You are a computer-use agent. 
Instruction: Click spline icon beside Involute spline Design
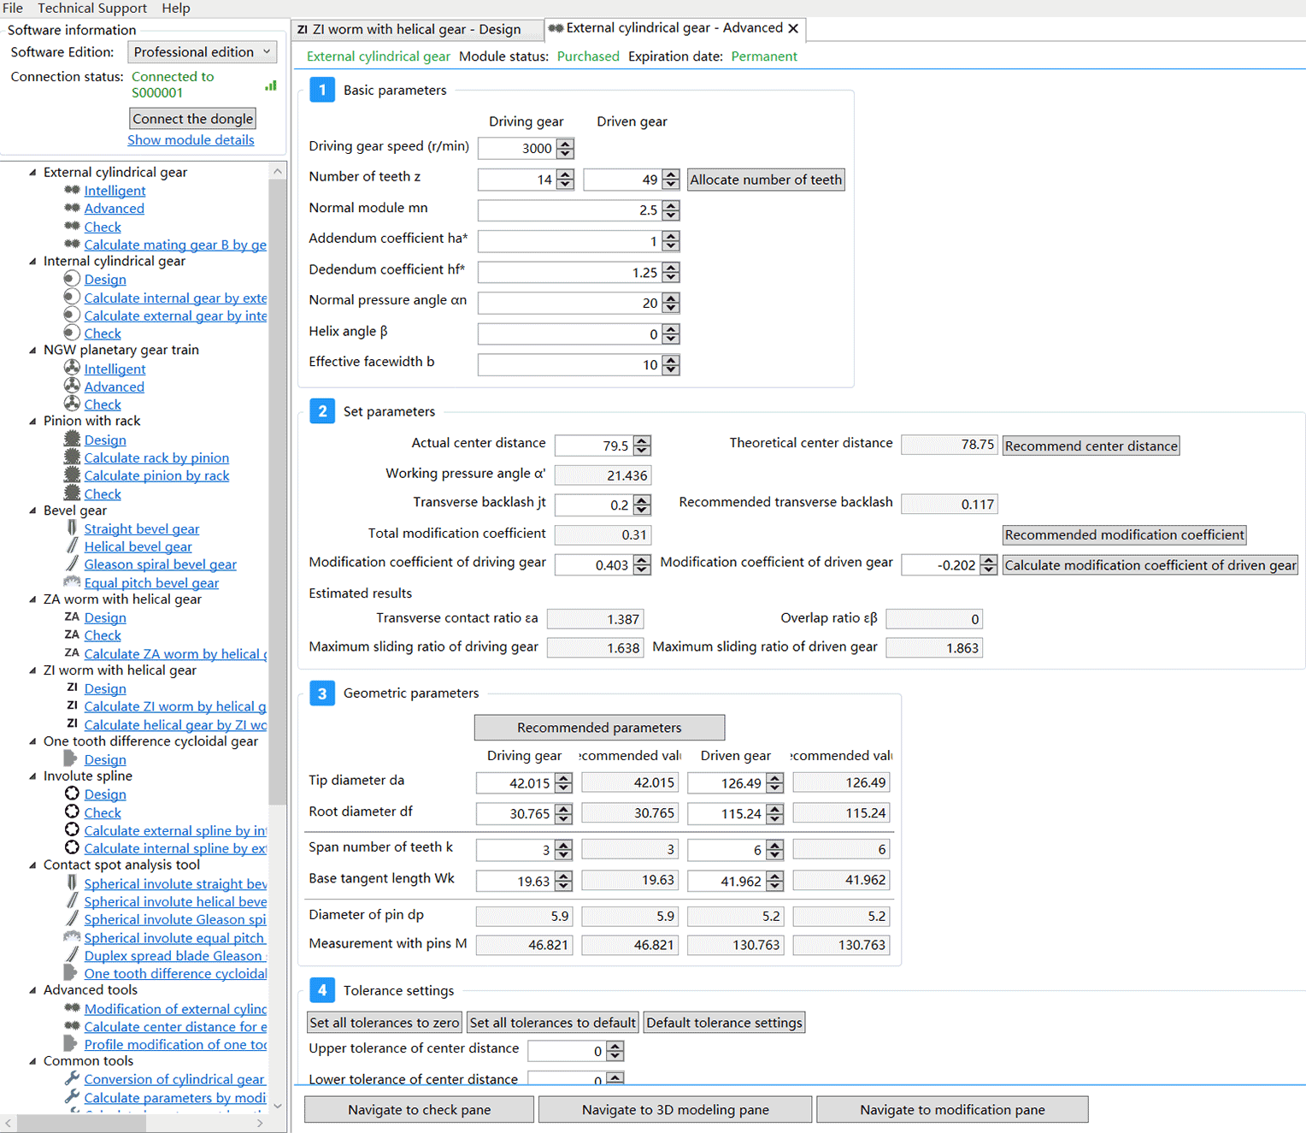72,794
